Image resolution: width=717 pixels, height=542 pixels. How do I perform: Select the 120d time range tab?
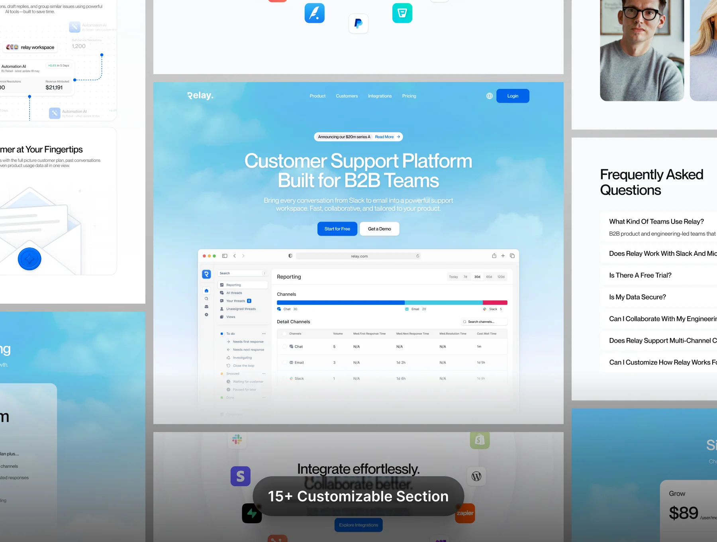click(501, 277)
